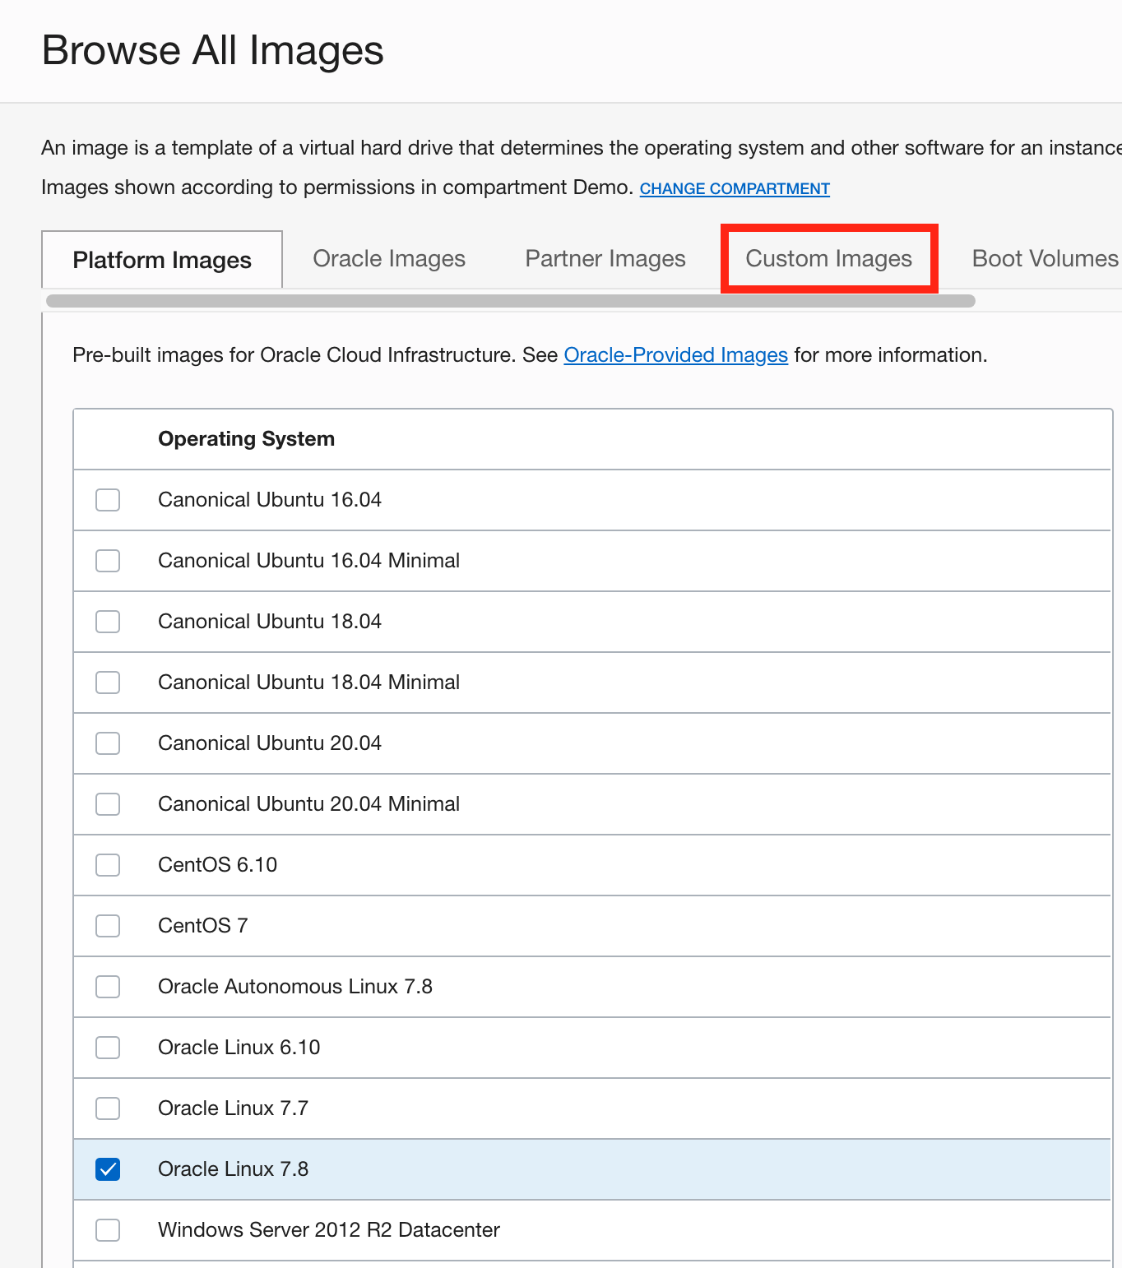Switch to the Custom Images tab
Viewport: 1122px width, 1268px height.
[x=829, y=259]
